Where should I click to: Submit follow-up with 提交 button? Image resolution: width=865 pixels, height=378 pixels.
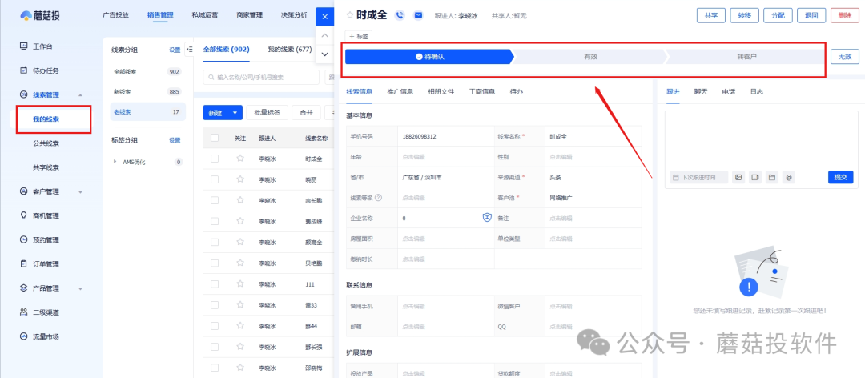(x=841, y=177)
